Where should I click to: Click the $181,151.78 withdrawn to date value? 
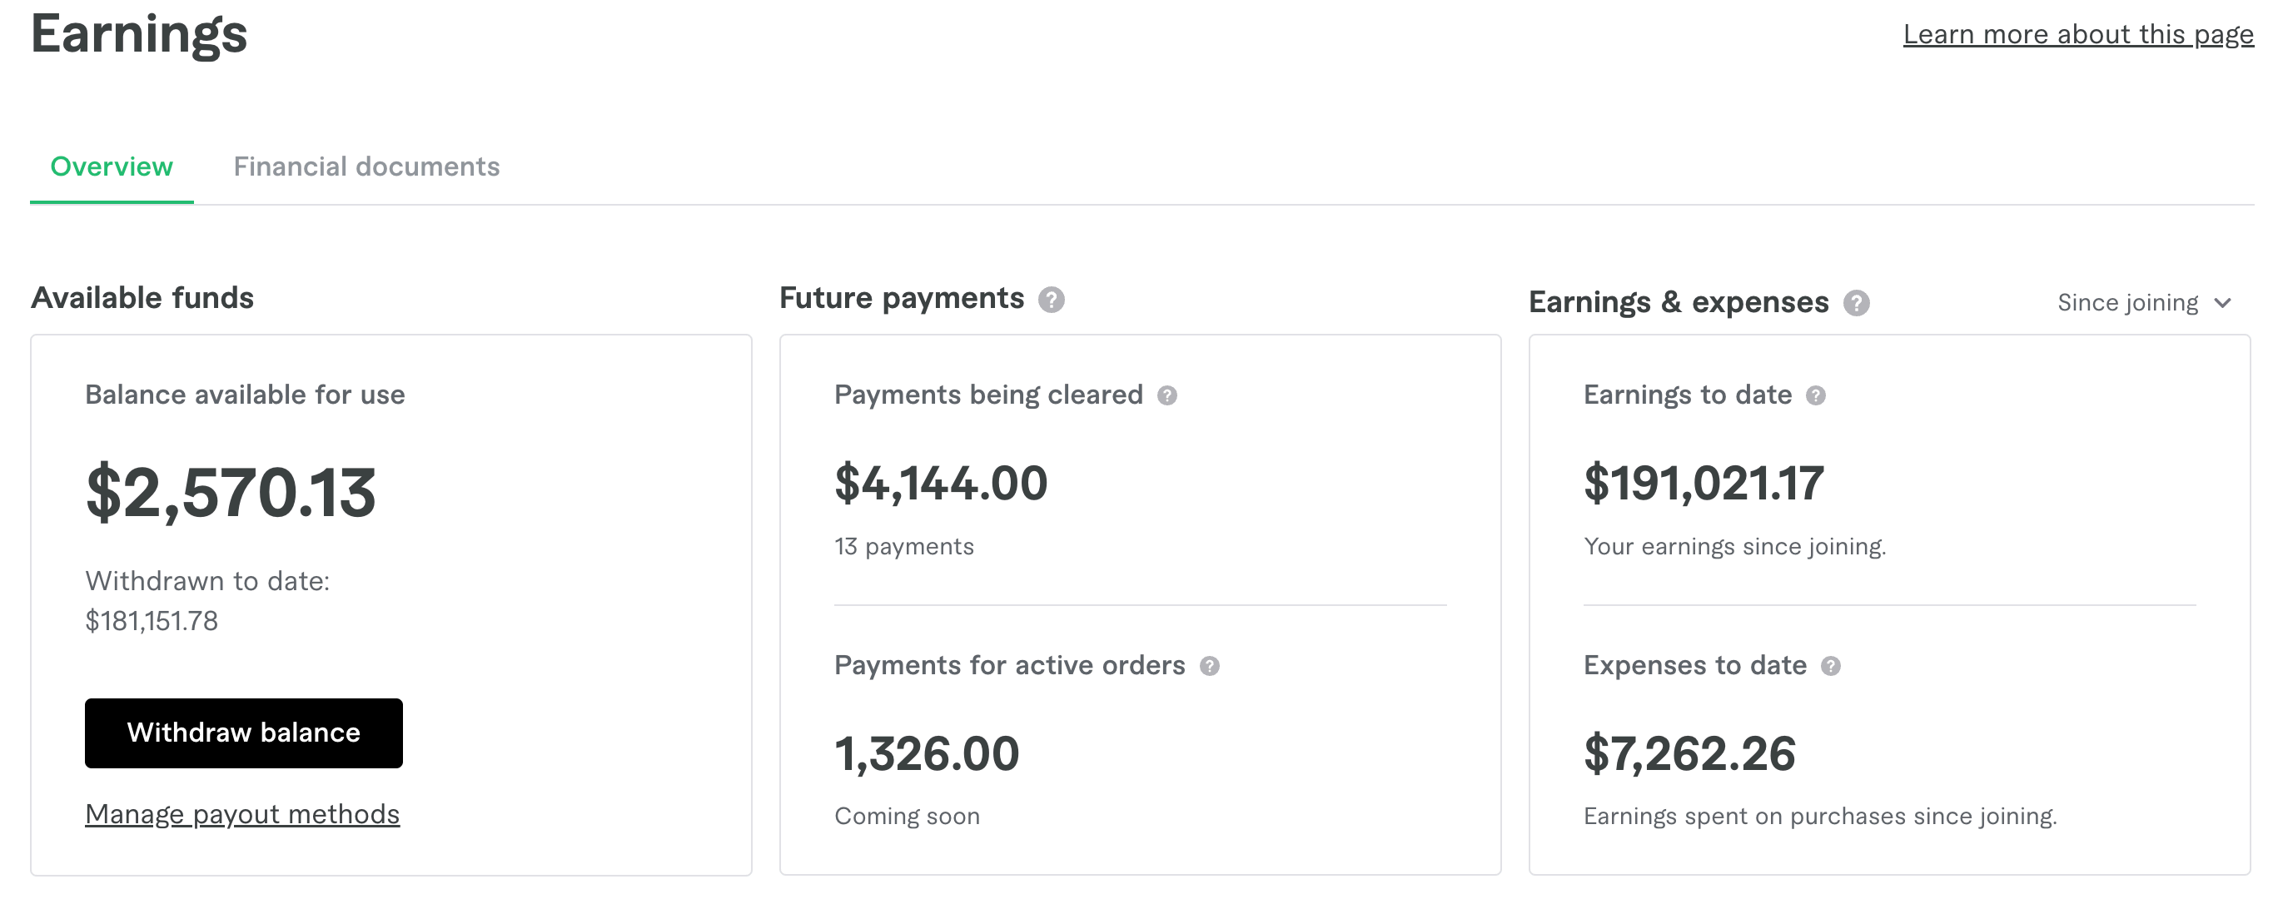click(x=152, y=622)
